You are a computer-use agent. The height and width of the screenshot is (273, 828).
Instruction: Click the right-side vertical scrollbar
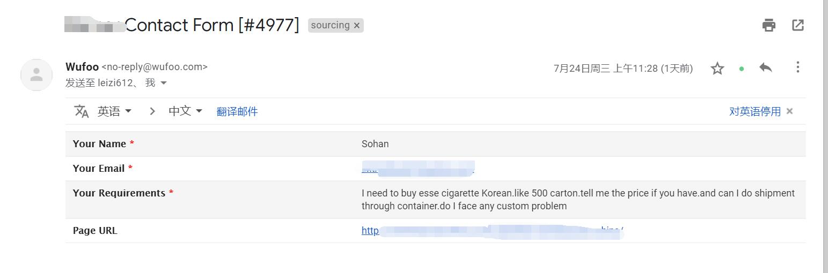pyautogui.click(x=825, y=134)
